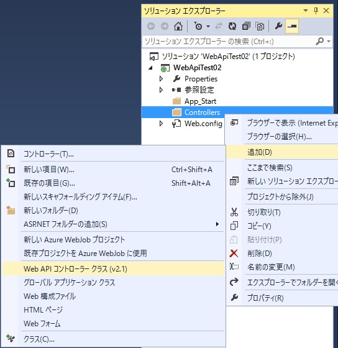Viewport: 338px width, 348px height.
Task: Click the Show All Files toolbar icon
Action: 260,26
